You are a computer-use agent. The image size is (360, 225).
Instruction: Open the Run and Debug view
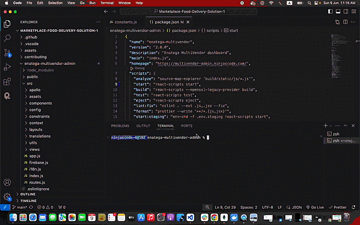(7, 67)
